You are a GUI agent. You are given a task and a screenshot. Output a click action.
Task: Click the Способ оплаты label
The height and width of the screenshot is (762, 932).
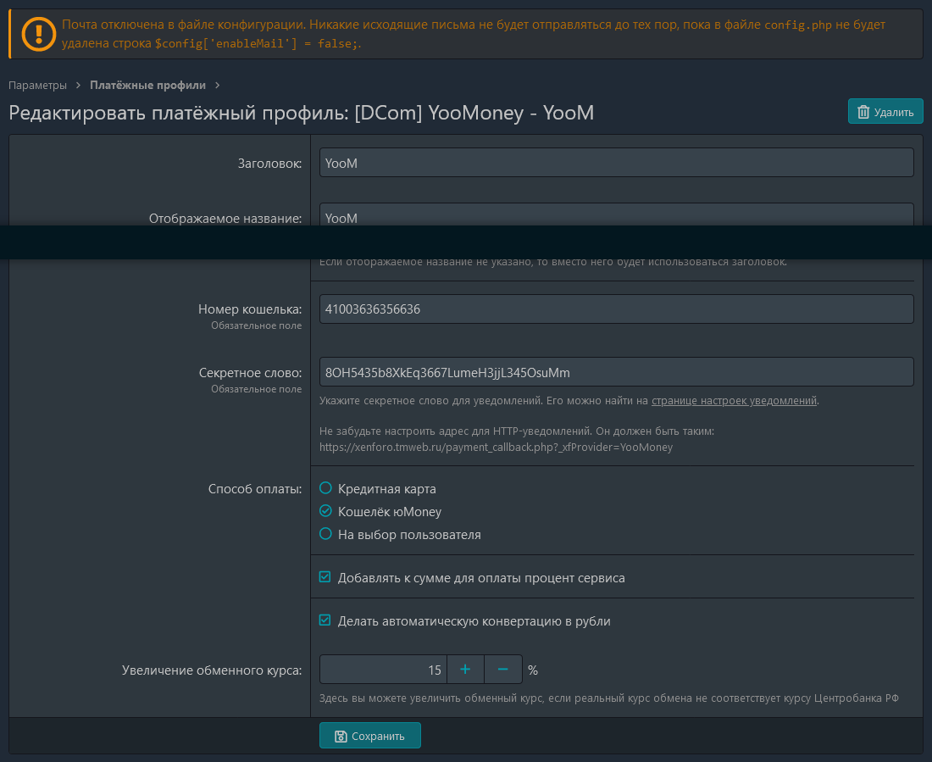coord(255,489)
